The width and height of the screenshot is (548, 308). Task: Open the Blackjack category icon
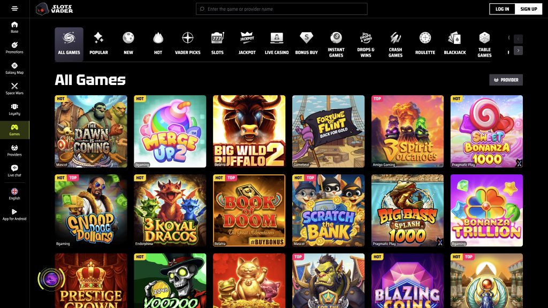point(454,44)
